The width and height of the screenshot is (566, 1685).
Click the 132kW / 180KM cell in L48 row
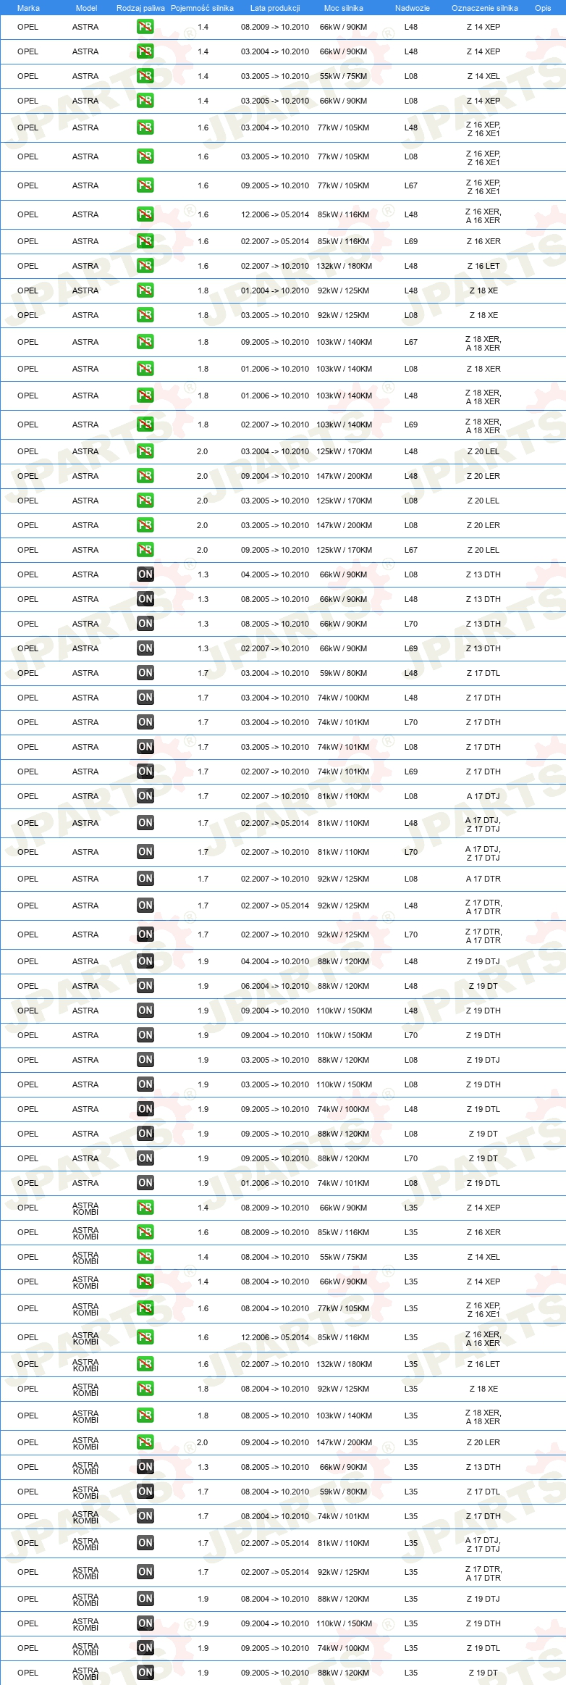pyautogui.click(x=344, y=266)
